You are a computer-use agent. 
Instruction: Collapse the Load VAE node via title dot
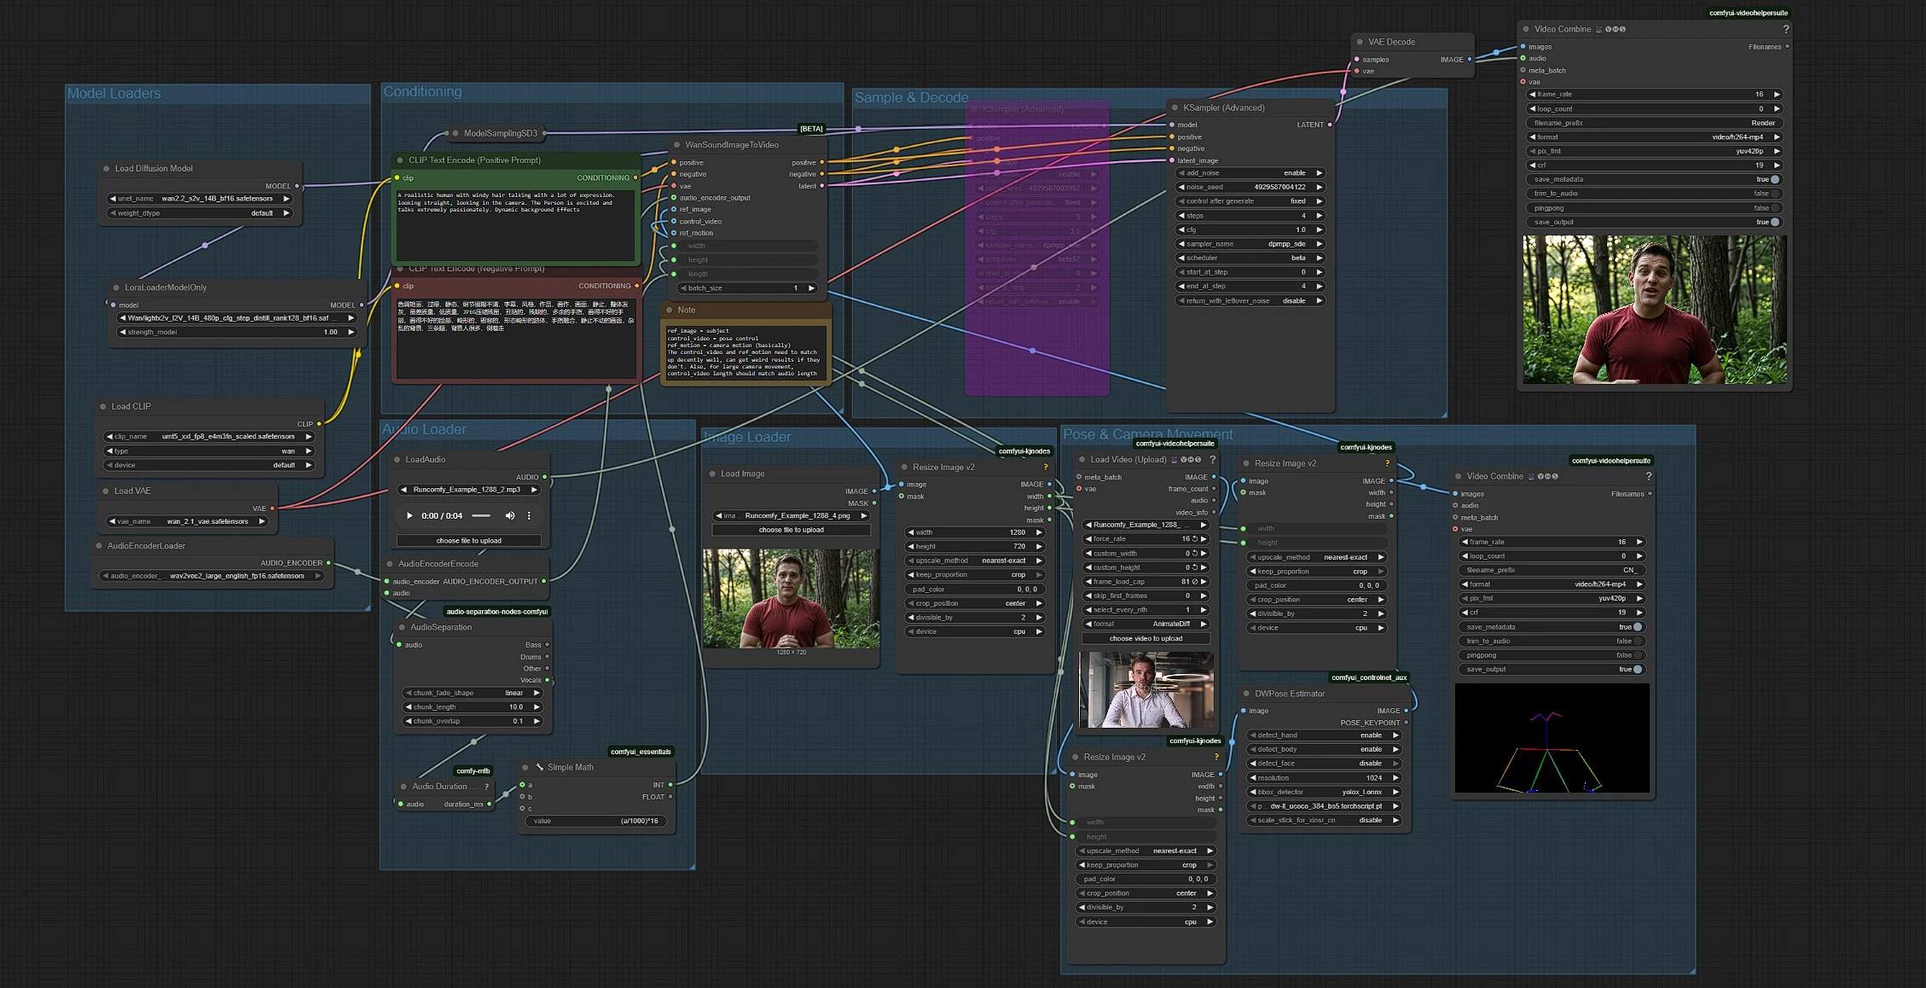coord(106,491)
